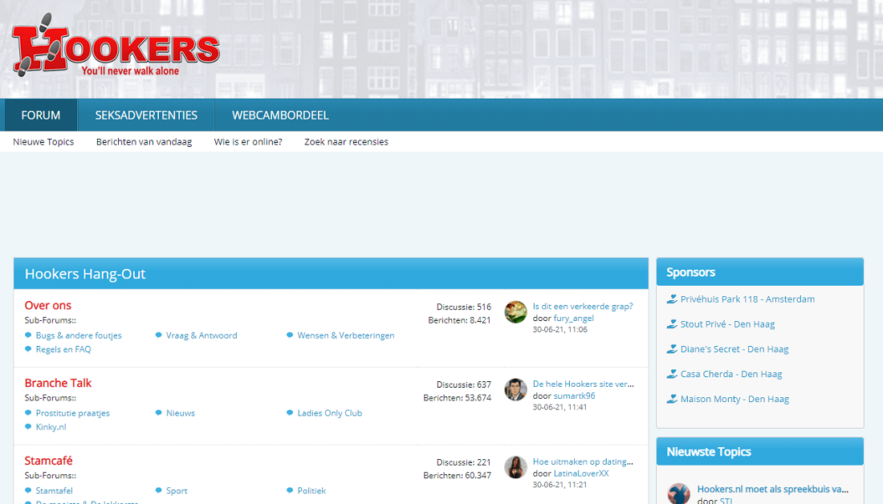Open LatinaLoverXX's avatar in Stamcafé row
The width and height of the screenshot is (883, 504).
tap(515, 467)
